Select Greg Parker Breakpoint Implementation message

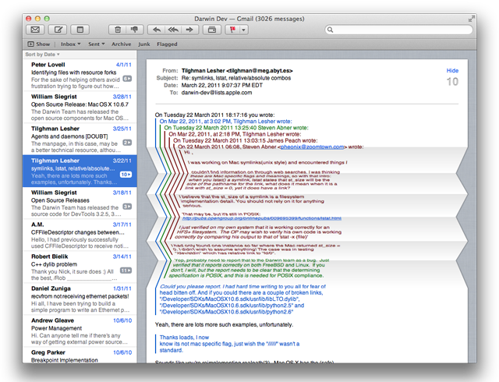click(80, 355)
